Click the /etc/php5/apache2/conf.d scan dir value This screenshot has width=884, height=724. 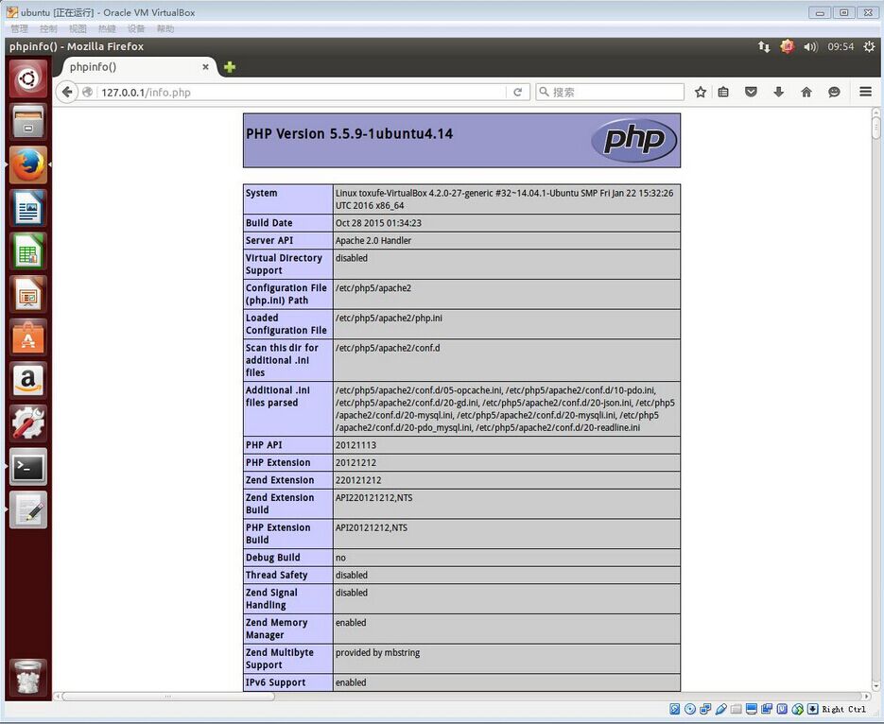click(388, 348)
